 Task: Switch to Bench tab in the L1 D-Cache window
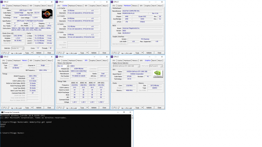[99, 5]
